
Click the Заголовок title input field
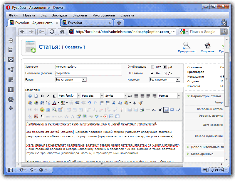point(88,67)
